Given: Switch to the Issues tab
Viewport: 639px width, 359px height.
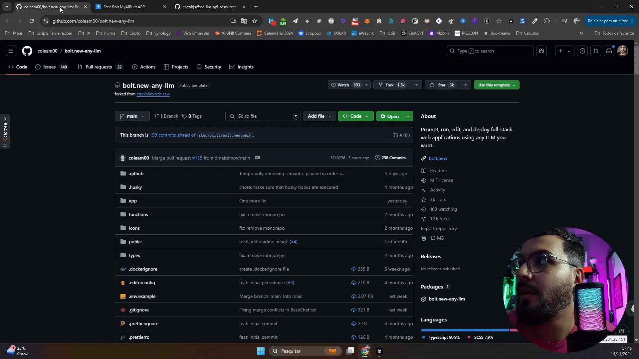Looking at the screenshot, I should point(52,67).
